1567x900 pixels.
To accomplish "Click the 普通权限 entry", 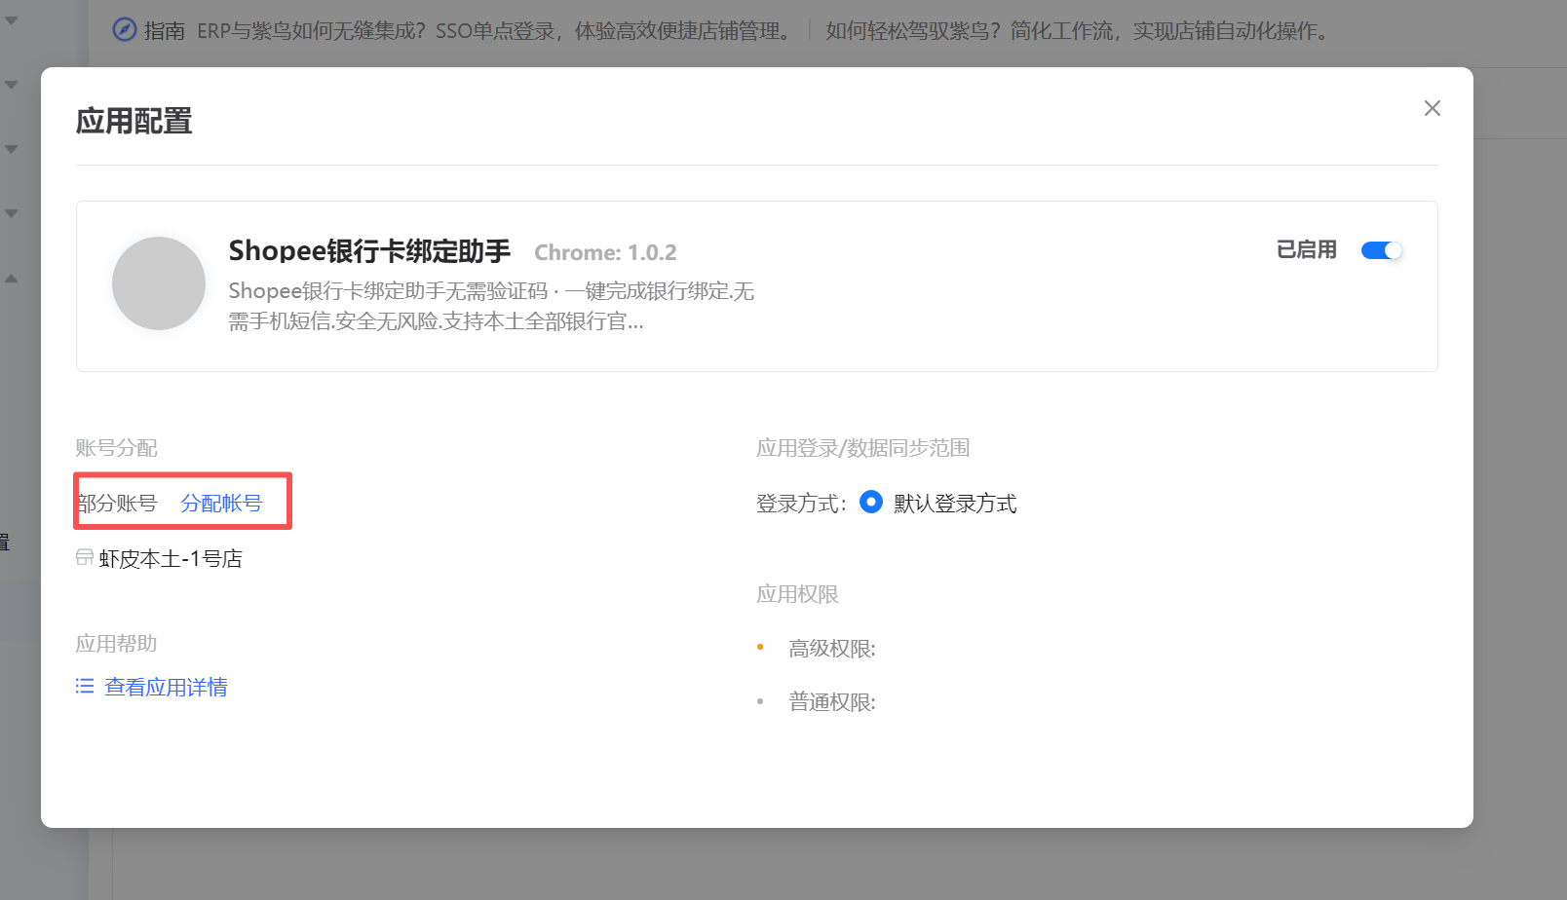I will tap(832, 702).
